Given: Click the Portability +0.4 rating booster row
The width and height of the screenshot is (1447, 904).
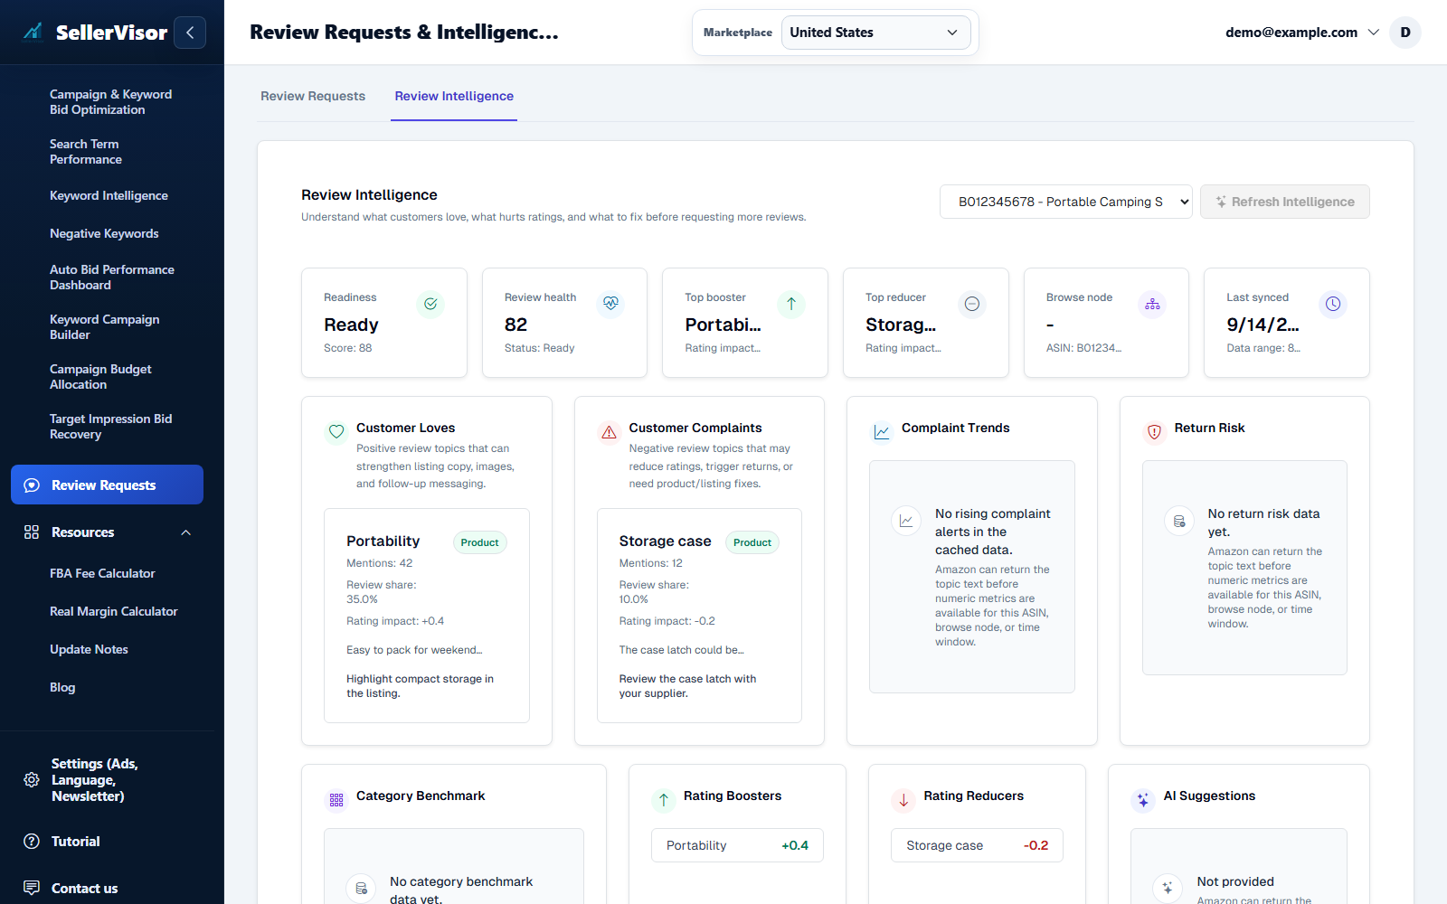Looking at the screenshot, I should pos(737,845).
